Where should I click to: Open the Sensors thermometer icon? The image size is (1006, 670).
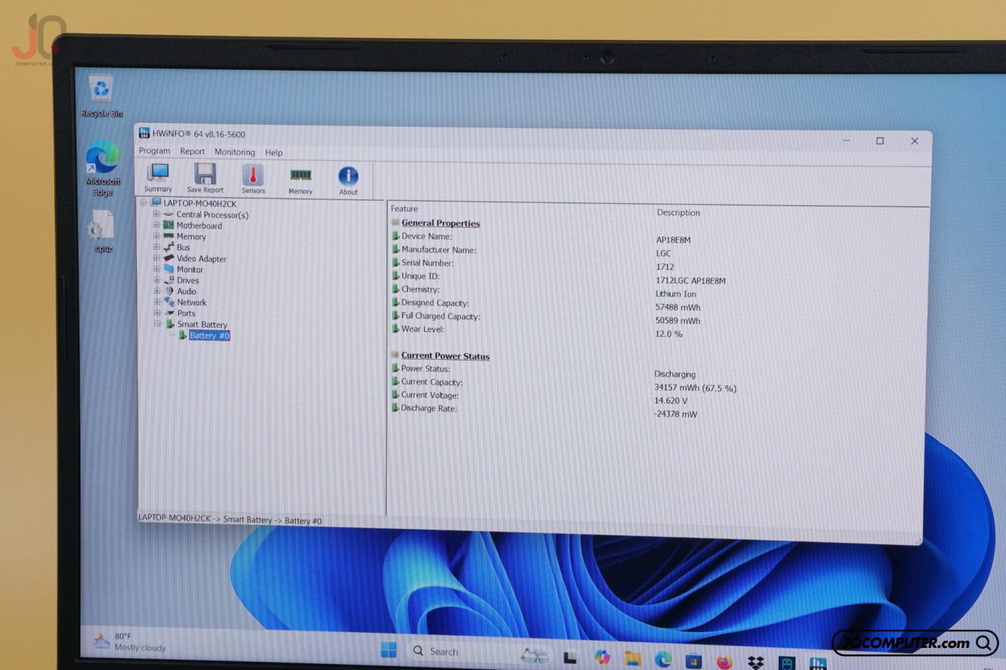[x=253, y=175]
